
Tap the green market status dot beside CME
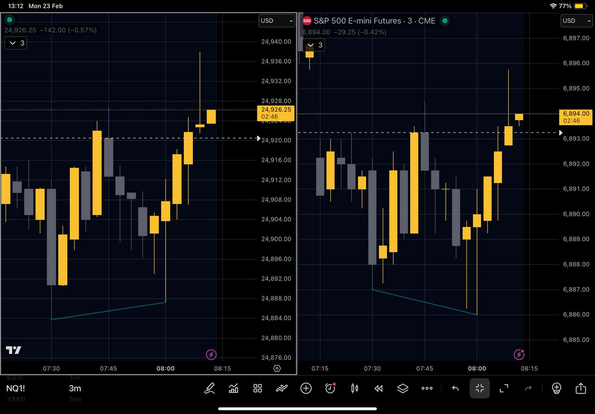point(445,21)
